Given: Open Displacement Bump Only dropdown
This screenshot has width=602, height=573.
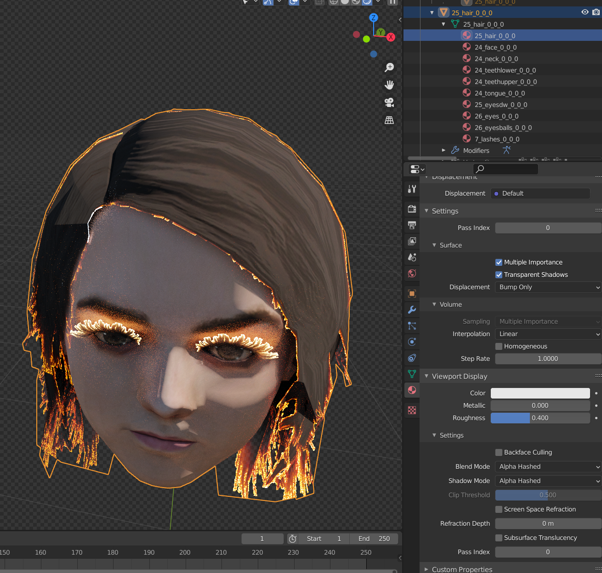Looking at the screenshot, I should pos(548,287).
